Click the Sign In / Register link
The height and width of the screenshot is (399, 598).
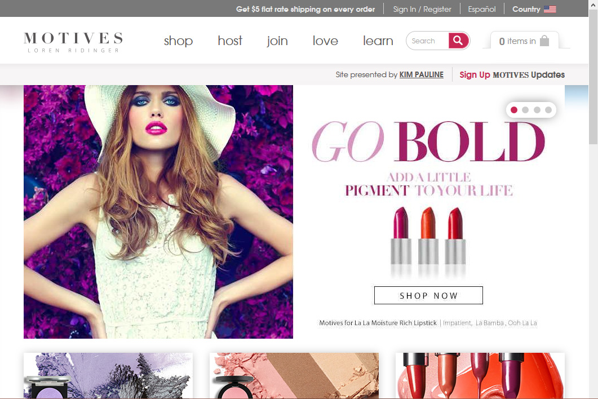point(422,9)
